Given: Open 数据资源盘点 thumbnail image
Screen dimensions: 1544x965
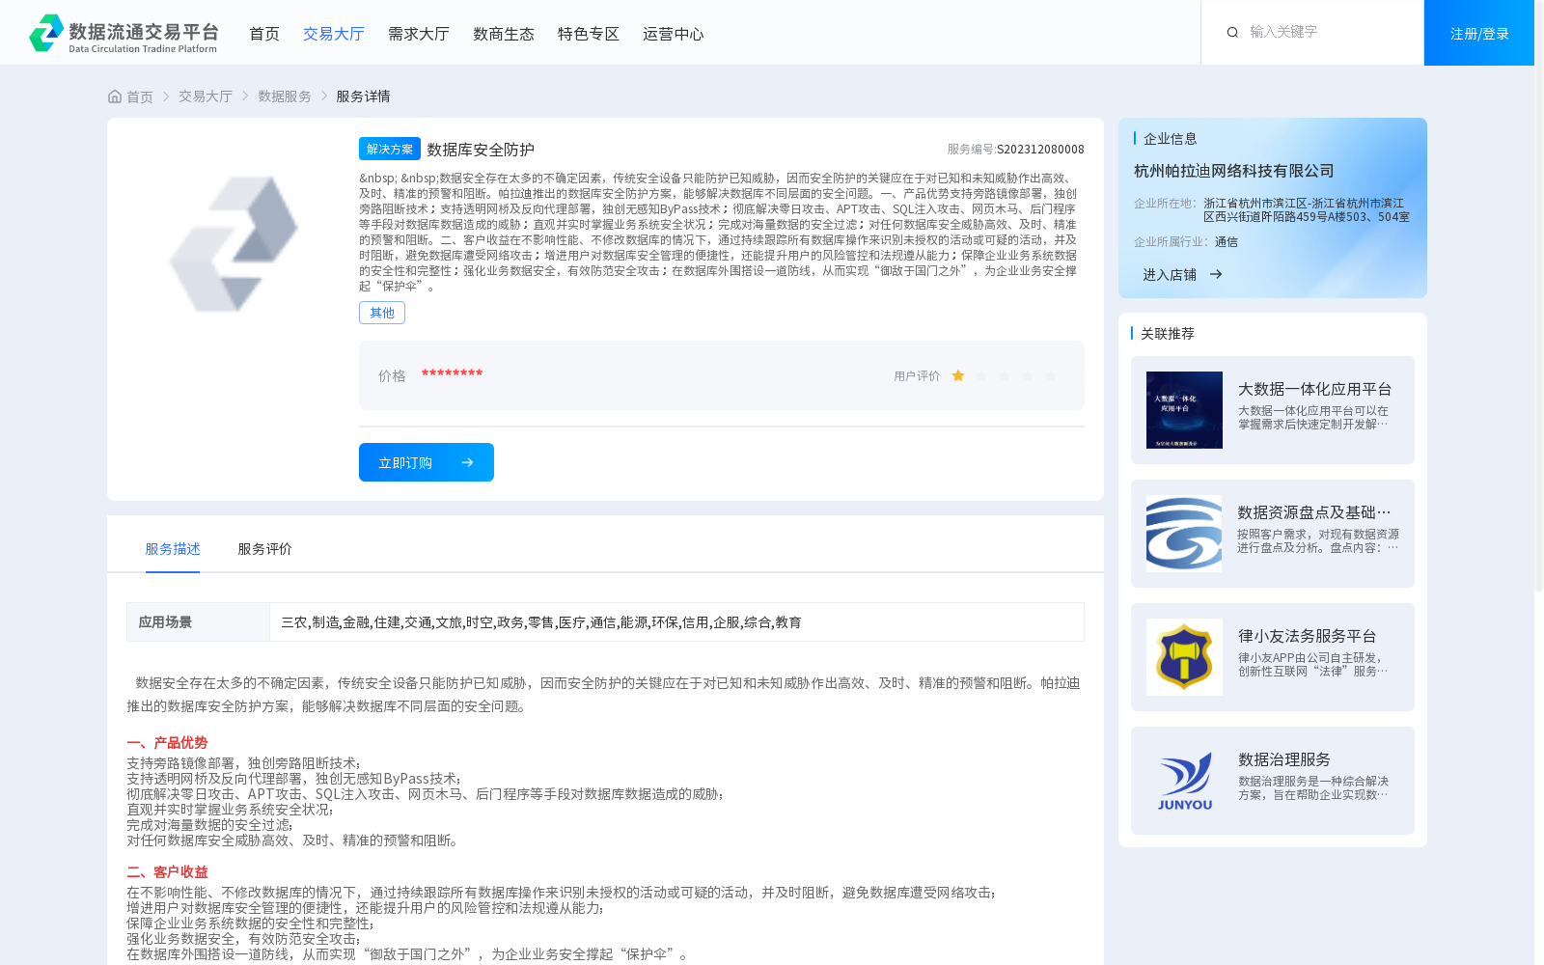Looking at the screenshot, I should pos(1184,534).
